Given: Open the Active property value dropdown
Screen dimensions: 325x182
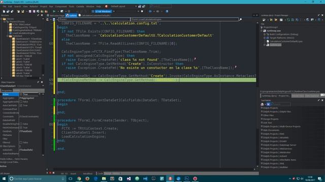Looking at the screenshot, I should click(x=40, y=95).
